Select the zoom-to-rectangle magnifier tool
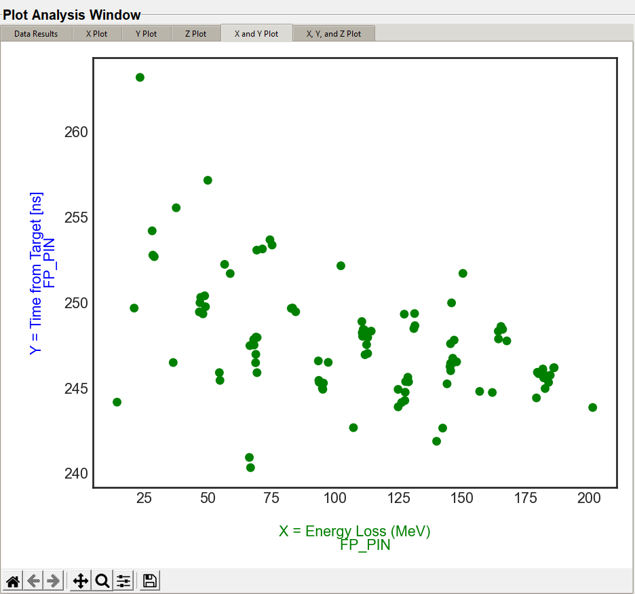635x594 pixels. (102, 581)
